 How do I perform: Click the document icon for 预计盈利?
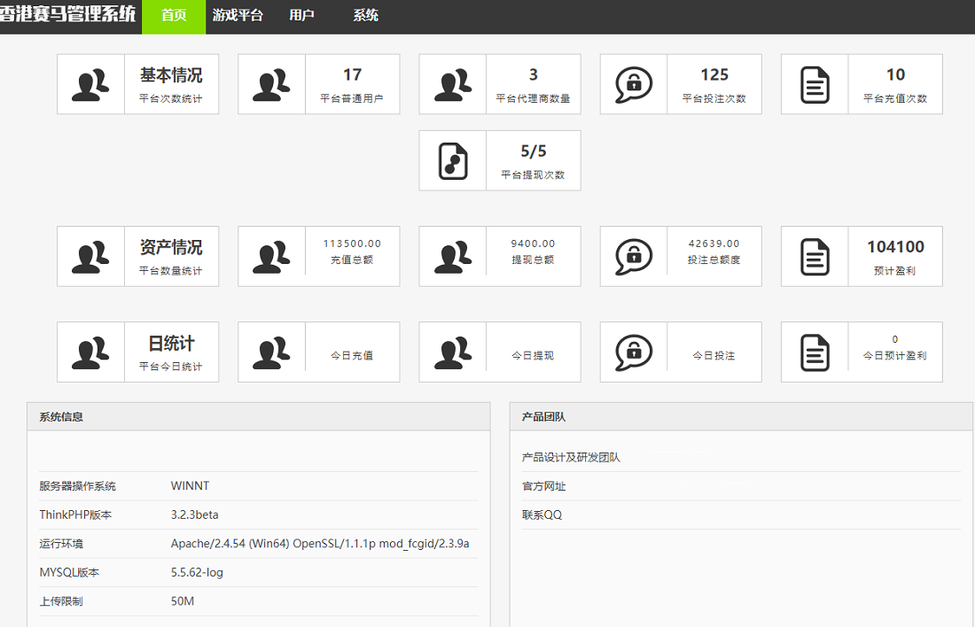point(814,257)
